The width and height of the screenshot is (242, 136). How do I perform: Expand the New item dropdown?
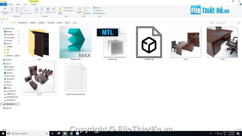tap(68, 8)
